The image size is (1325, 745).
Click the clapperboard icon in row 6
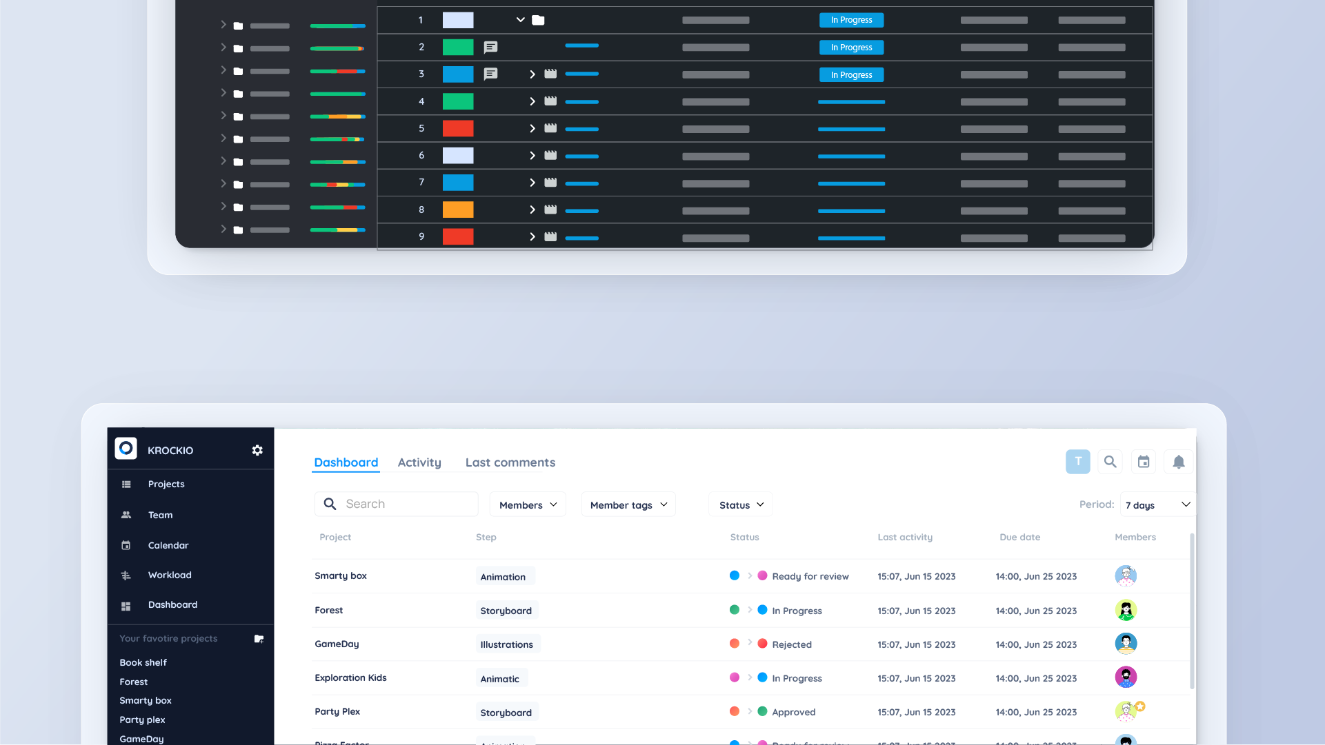tap(550, 155)
